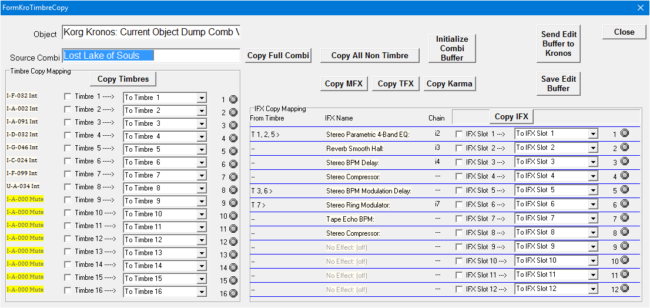650x308 pixels.
Task: Click the Save Edit Buffer button
Action: click(x=558, y=83)
